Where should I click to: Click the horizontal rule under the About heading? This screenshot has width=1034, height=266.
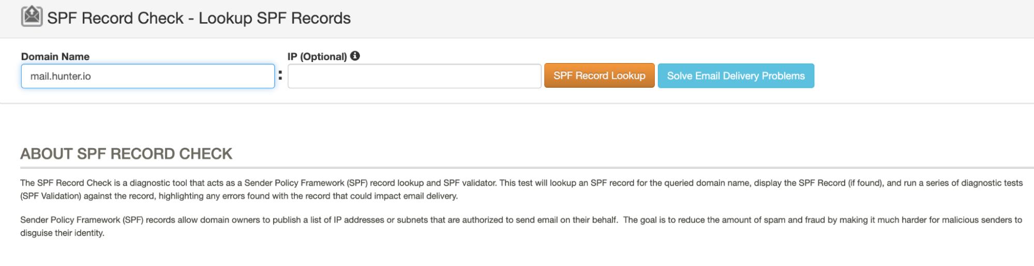coord(527,168)
